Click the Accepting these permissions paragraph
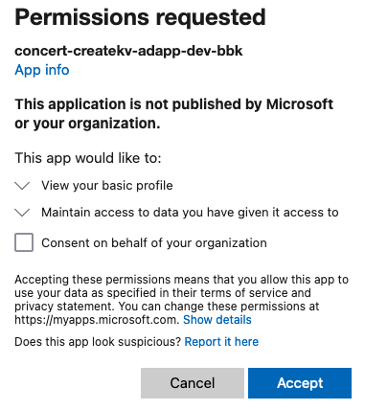Viewport: 365px width, 410px height. coord(181,300)
